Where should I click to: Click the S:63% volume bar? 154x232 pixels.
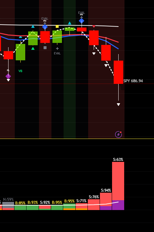[118, 186]
